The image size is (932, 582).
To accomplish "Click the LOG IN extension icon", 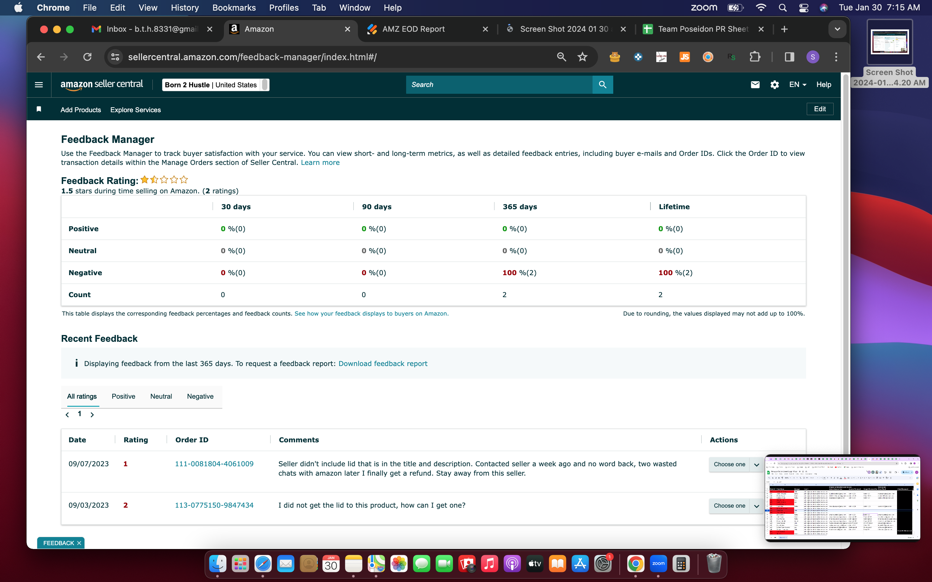I will [x=661, y=57].
